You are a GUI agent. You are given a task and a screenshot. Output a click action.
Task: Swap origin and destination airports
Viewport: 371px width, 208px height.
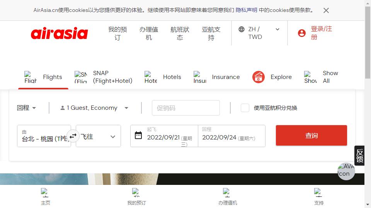tap(73, 136)
